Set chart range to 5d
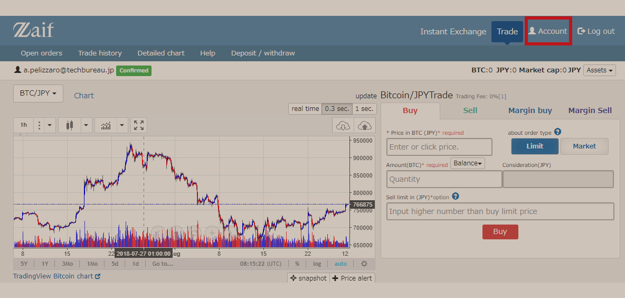 (115, 264)
